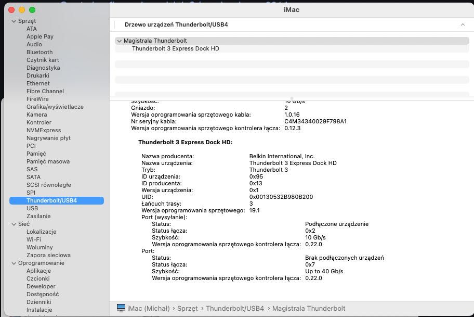Open NVMExpress in the sidebar
The image size is (474, 317).
pyautogui.click(x=44, y=130)
